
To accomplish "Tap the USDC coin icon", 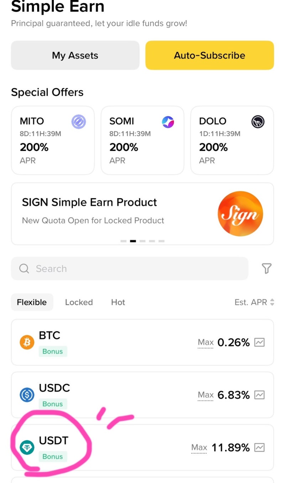I will pos(27,395).
